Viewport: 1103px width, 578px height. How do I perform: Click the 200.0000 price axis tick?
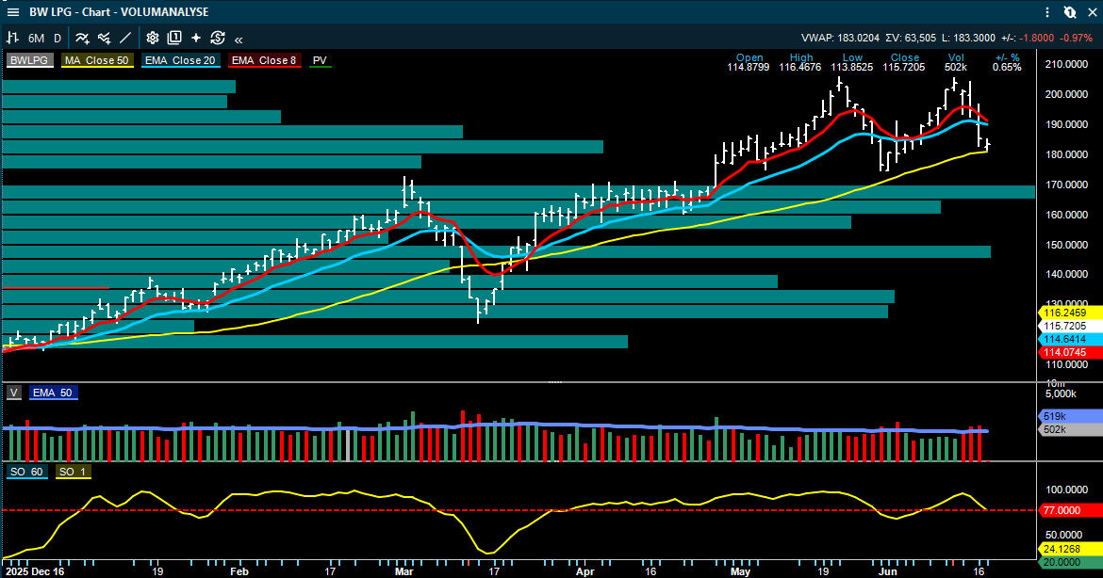click(1066, 94)
